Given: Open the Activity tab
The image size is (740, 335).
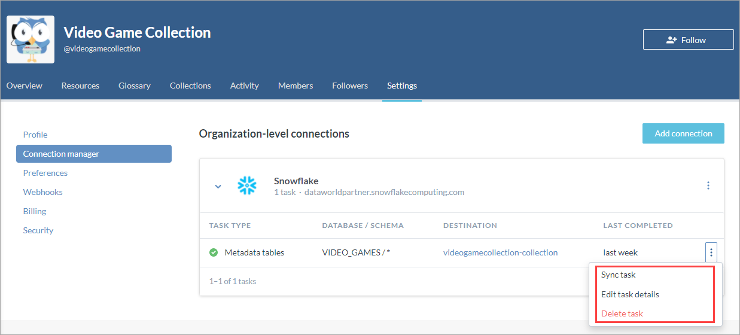Looking at the screenshot, I should [245, 86].
